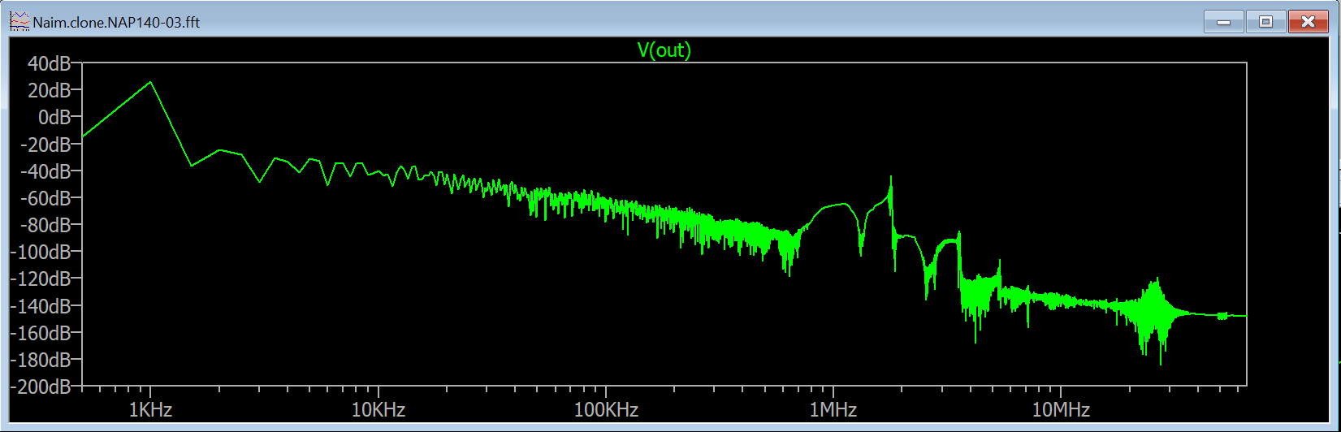Viewport: 1341px width, 432px height.
Task: Click the -80dB vertical axis label
Action: pos(45,224)
